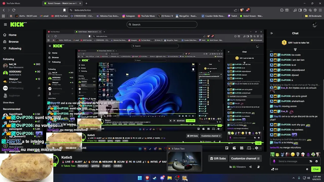Collapse the chat panel with arrow icon
The width and height of the screenshot is (324, 182).
272,33
